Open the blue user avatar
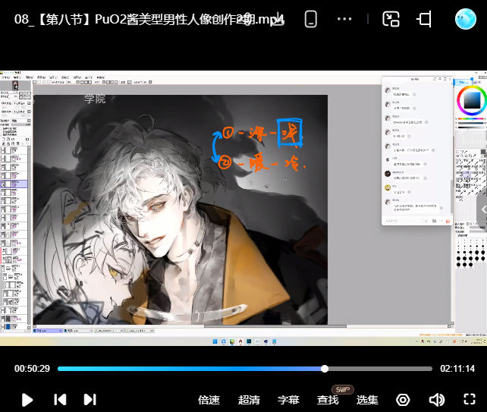Image resolution: width=487 pixels, height=412 pixels. 465,20
